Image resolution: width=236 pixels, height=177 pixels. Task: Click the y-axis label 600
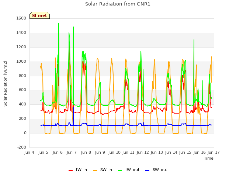pos(22,90)
